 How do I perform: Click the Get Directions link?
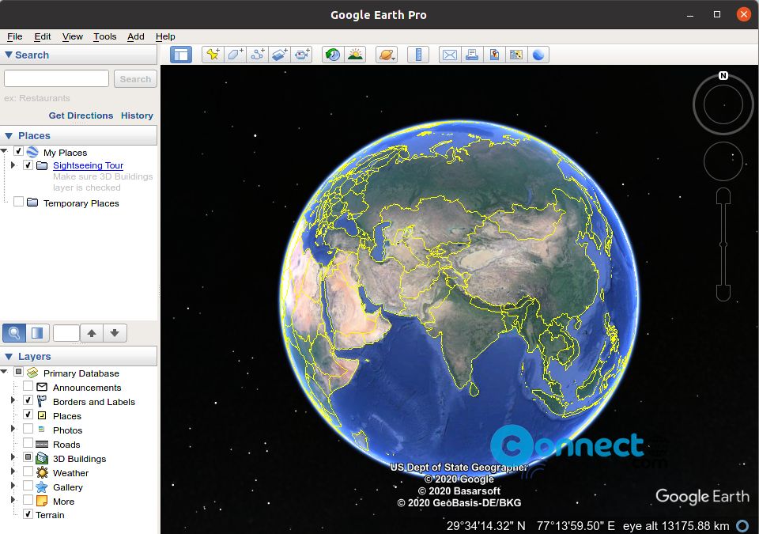[81, 116]
